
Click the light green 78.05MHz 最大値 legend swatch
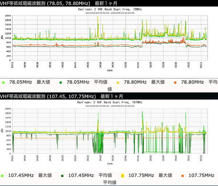point(3,82)
